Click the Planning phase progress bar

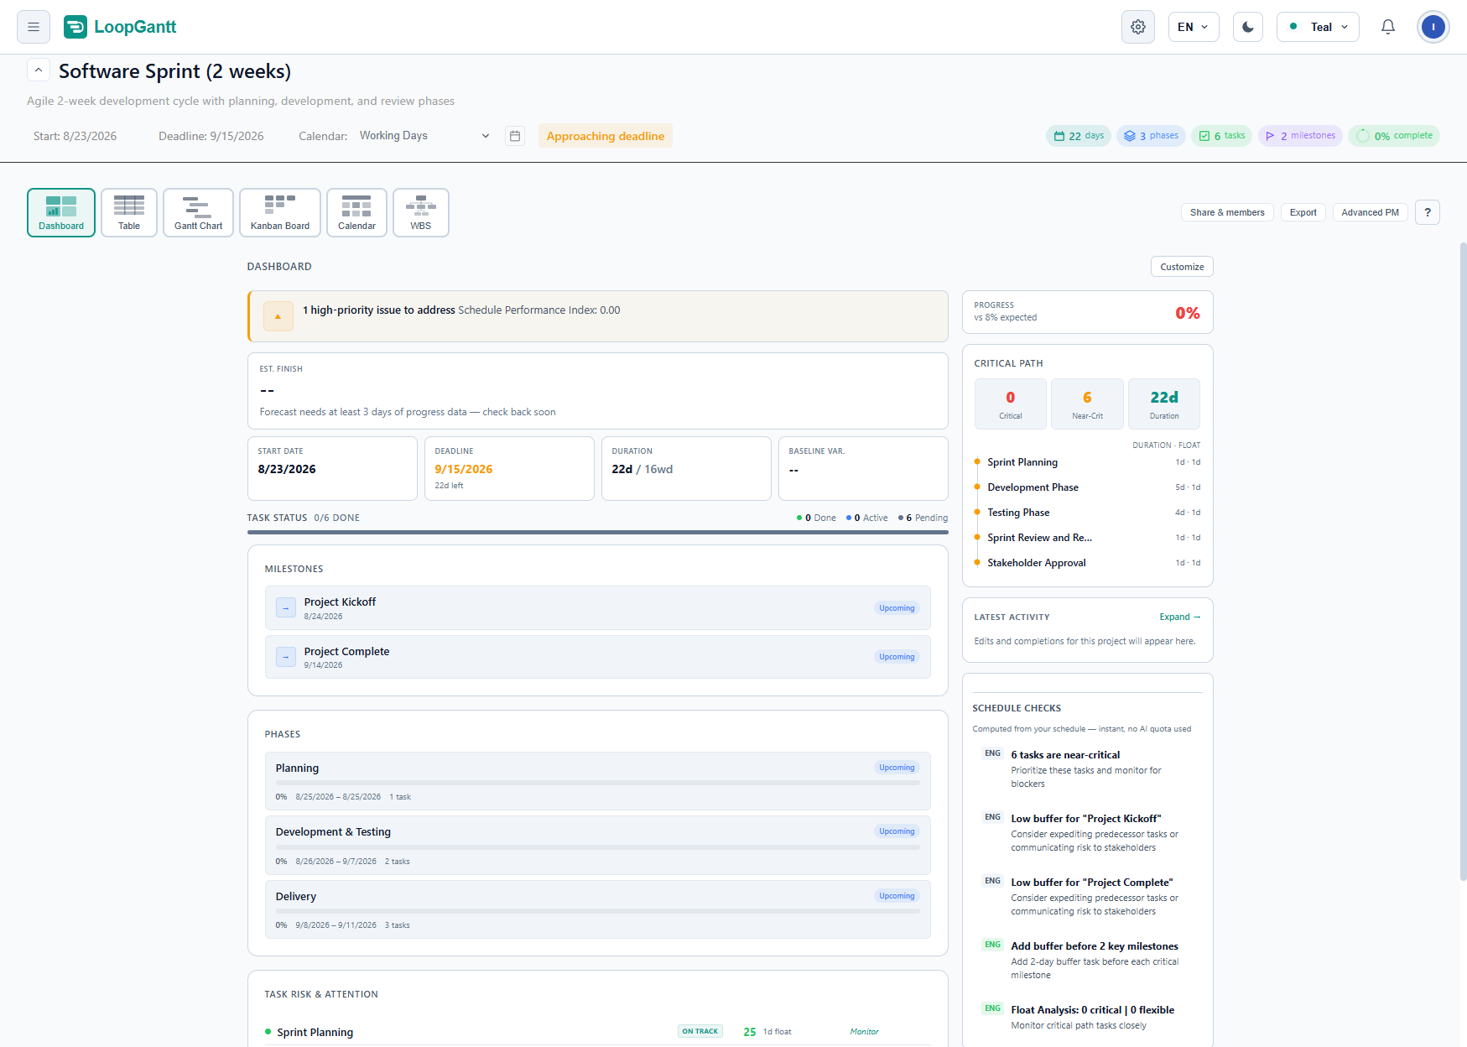coord(598,783)
